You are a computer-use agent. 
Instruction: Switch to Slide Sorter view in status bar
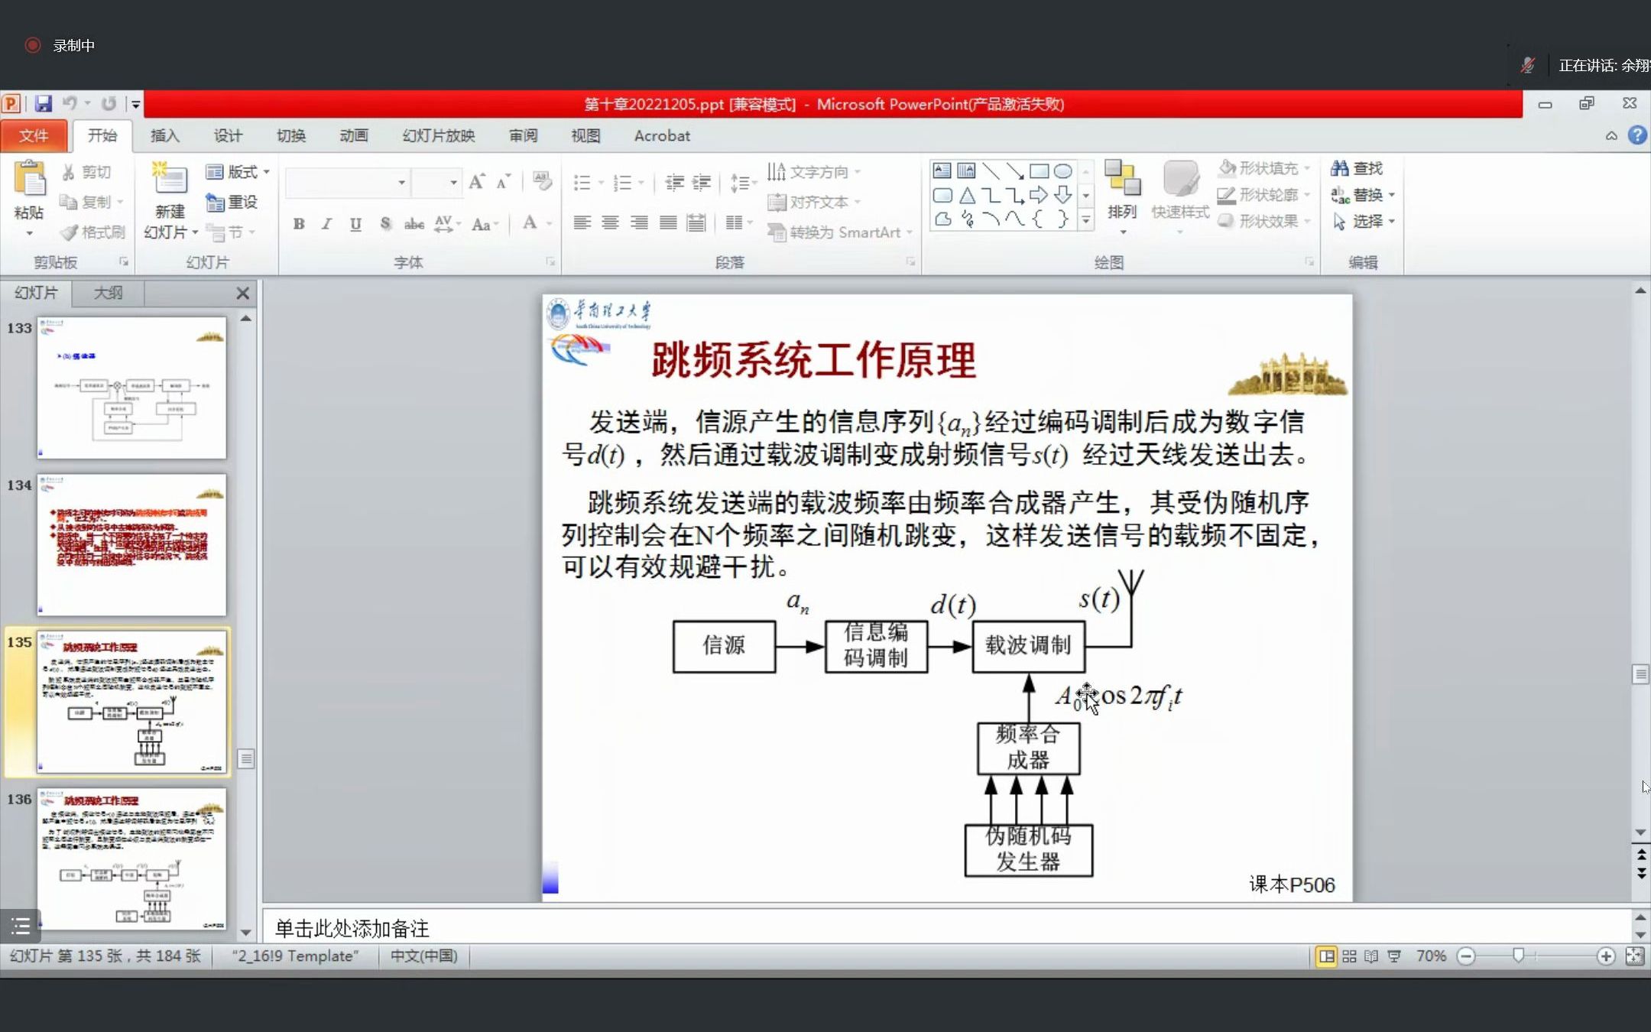(1349, 956)
